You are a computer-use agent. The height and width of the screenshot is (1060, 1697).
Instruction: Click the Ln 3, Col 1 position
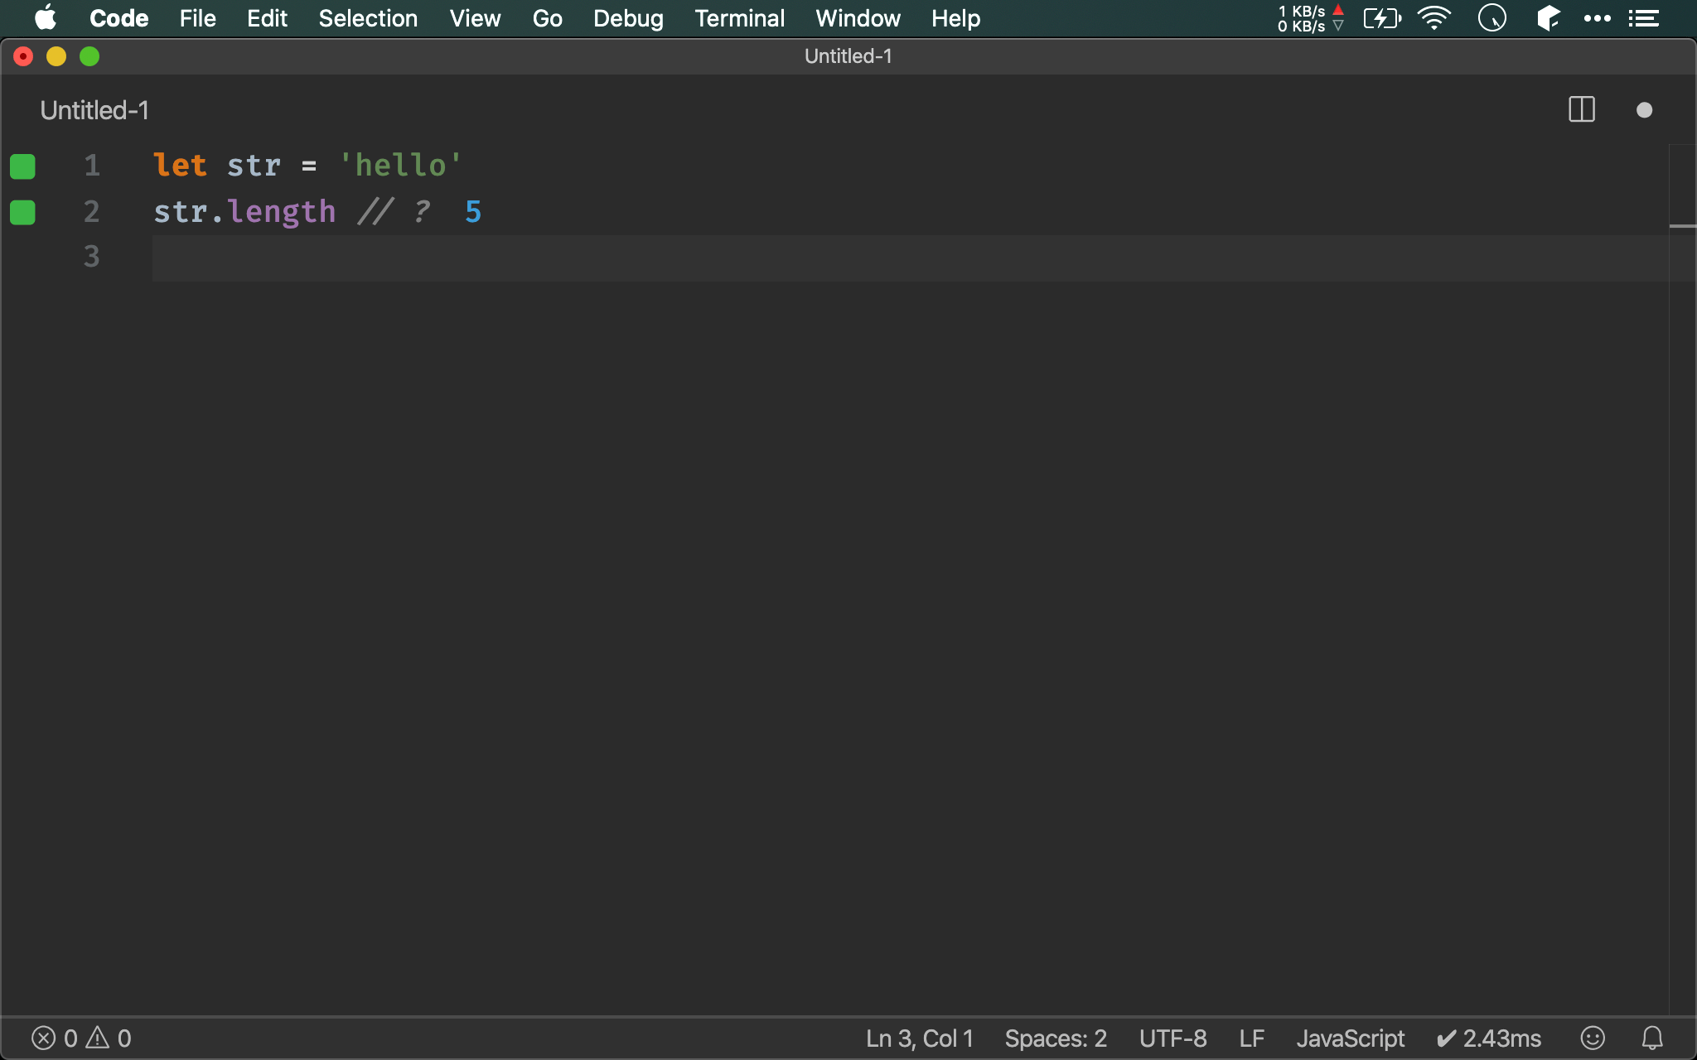point(919,1038)
